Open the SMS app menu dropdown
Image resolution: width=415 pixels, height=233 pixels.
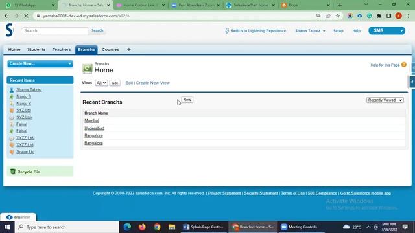click(386, 30)
